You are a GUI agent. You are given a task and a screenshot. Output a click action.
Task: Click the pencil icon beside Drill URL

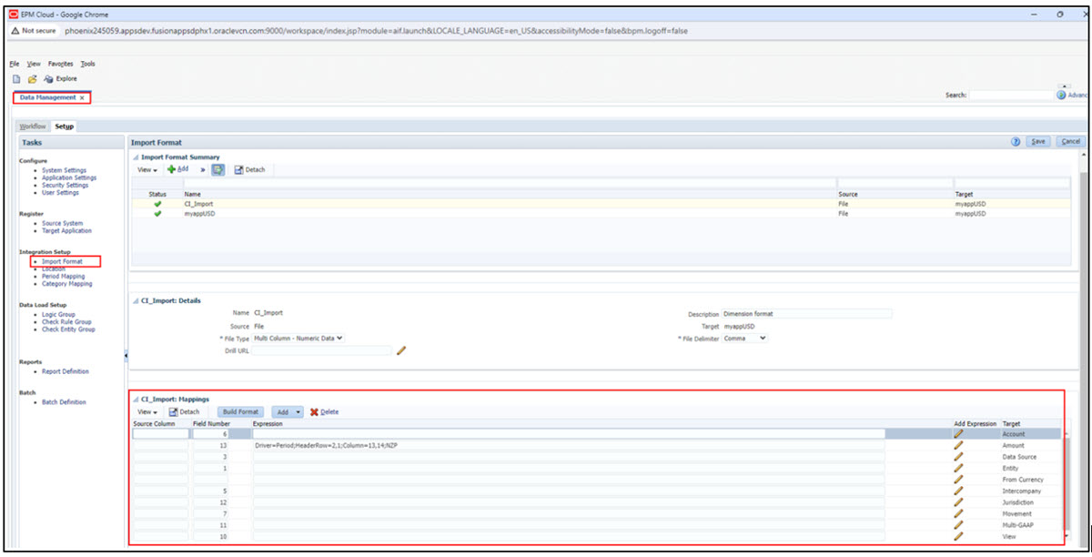(x=401, y=350)
